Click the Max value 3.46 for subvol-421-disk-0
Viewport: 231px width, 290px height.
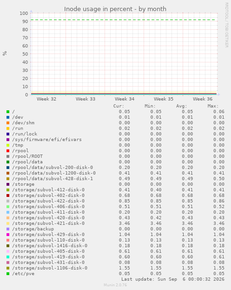[x=219, y=223]
